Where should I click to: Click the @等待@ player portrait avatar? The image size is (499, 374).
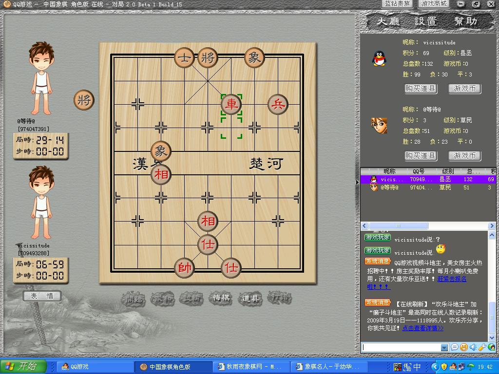pyautogui.click(x=379, y=126)
